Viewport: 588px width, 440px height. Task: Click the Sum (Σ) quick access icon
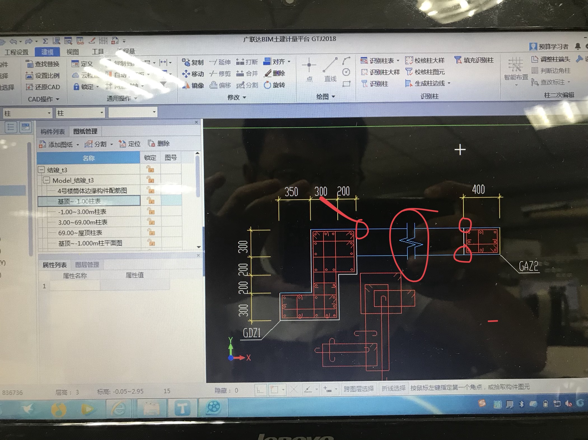click(x=45, y=41)
